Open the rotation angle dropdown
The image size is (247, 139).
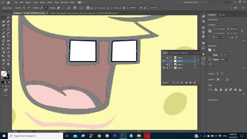tap(223, 37)
